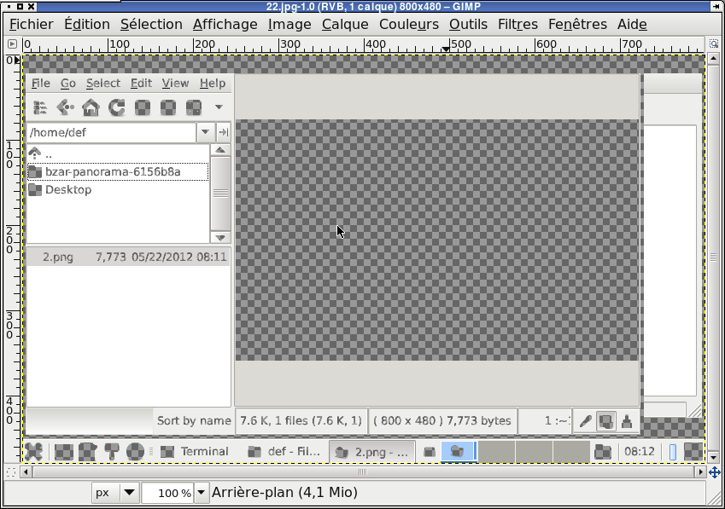This screenshot has height=509, width=725.
Task: Open the Filtres menu
Action: (517, 24)
